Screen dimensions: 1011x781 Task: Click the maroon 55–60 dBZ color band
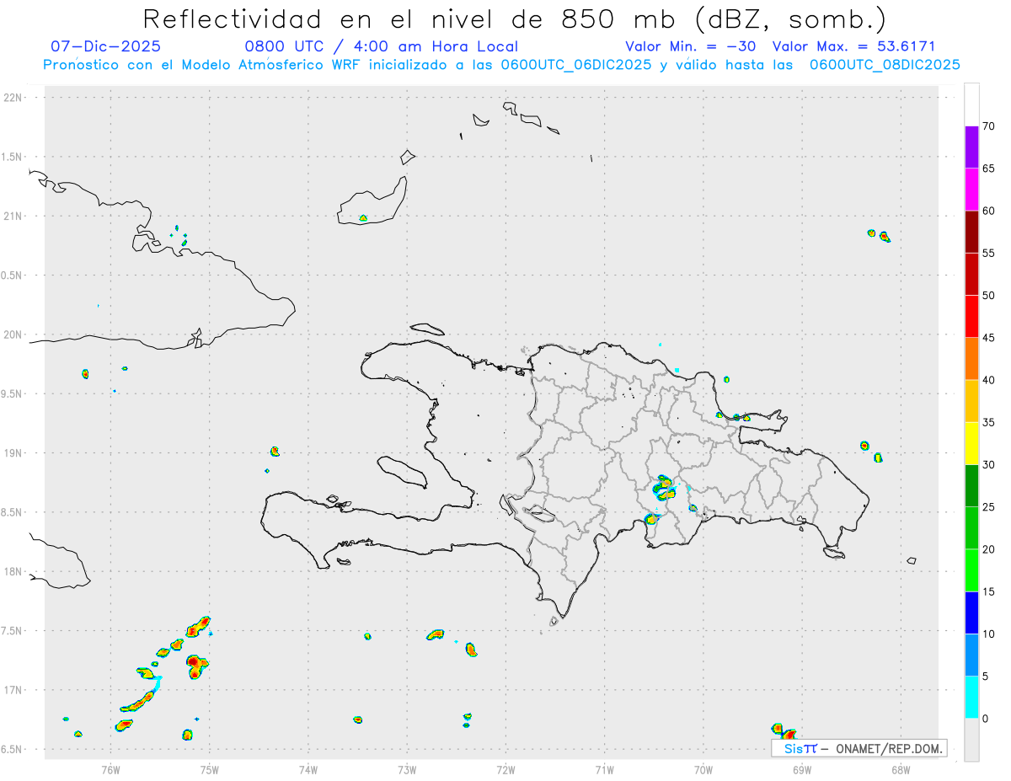pyautogui.click(x=971, y=232)
